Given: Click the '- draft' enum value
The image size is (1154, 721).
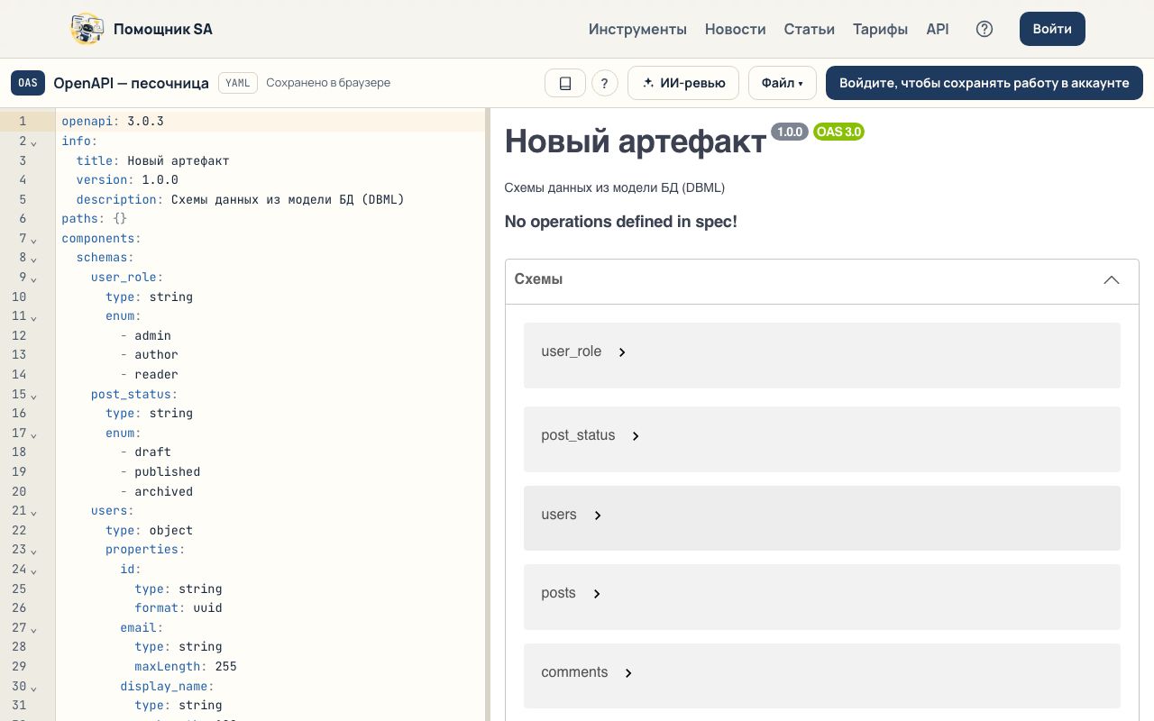Looking at the screenshot, I should tap(145, 452).
